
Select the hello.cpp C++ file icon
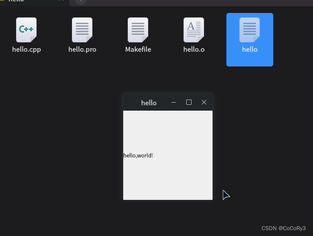(26, 30)
